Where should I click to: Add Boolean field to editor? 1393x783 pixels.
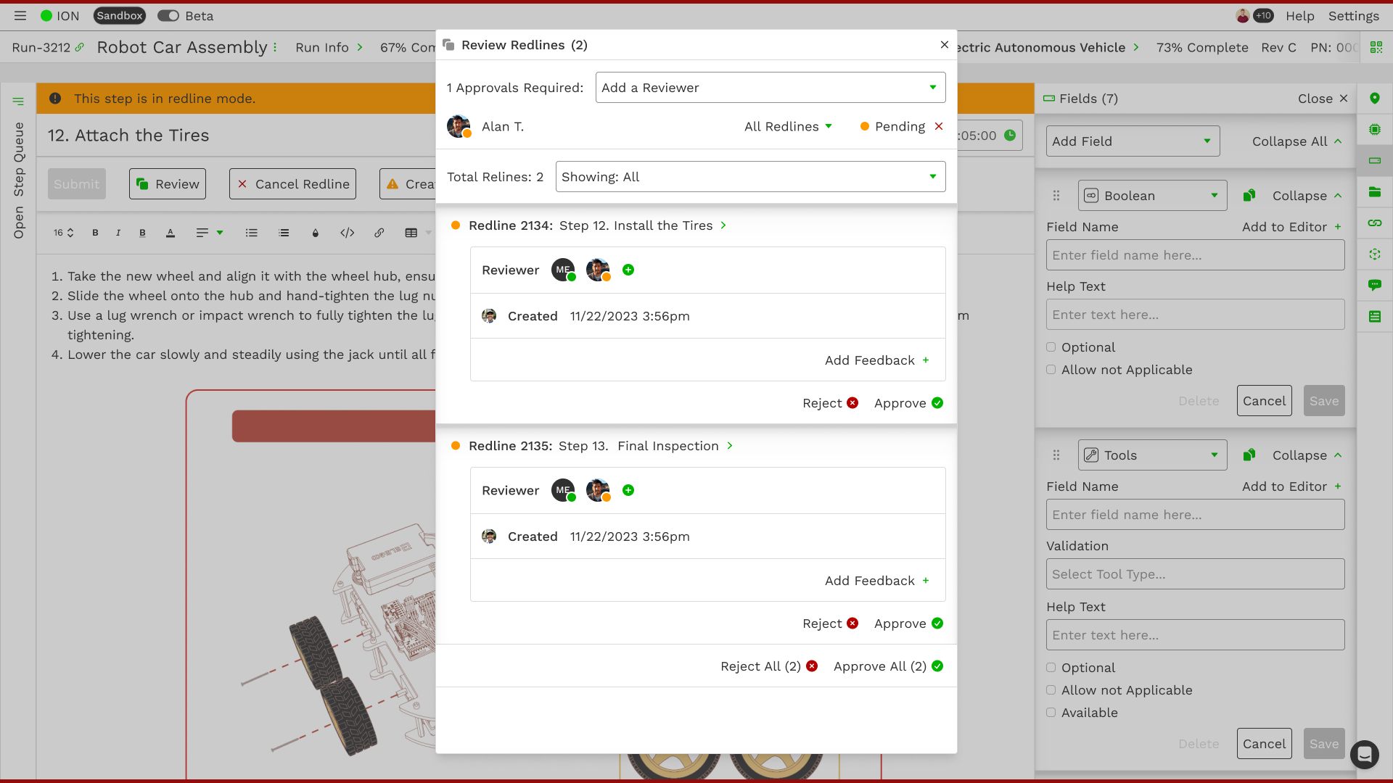(1292, 227)
